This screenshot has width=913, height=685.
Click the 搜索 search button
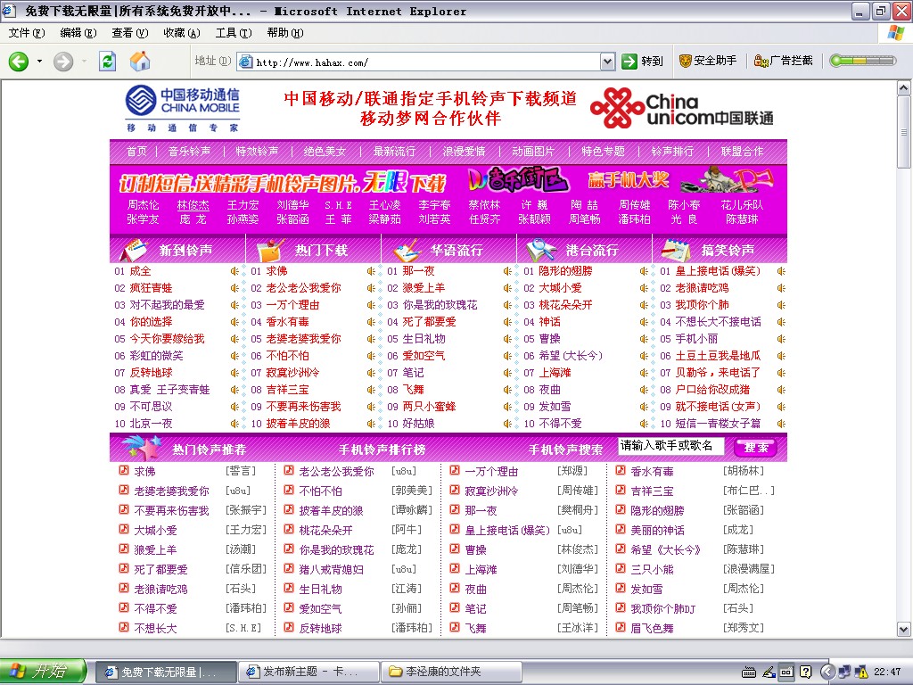coord(756,448)
